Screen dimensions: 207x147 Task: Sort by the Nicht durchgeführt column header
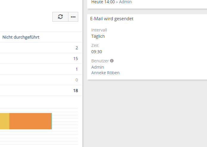coord(21,37)
